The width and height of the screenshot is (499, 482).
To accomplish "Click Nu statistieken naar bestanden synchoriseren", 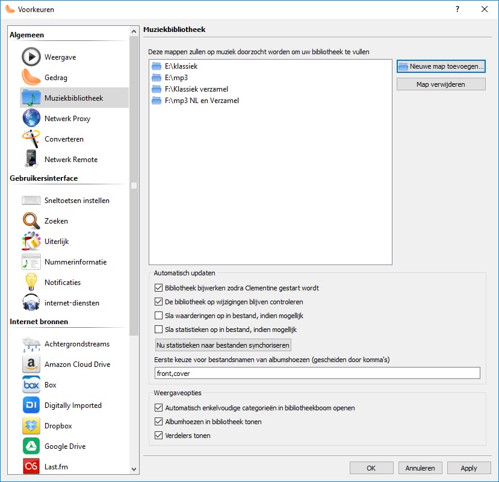I will [223, 345].
